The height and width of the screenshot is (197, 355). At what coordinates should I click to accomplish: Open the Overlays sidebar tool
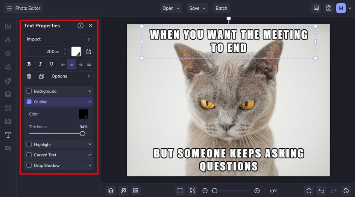click(8, 121)
